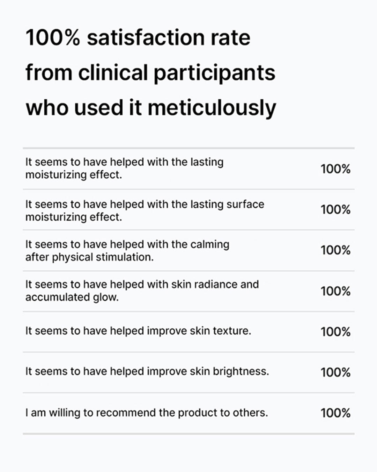The image size is (377, 472).
Task: Select the "improve skin brightness" statement
Action: (147, 371)
